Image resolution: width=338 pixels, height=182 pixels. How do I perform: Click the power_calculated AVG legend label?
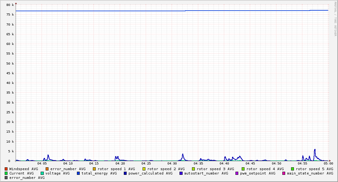tap(150, 173)
